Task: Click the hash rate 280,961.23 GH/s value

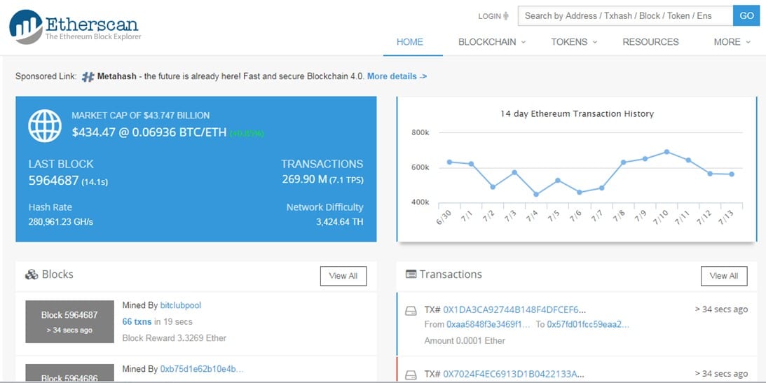Action: (60, 222)
